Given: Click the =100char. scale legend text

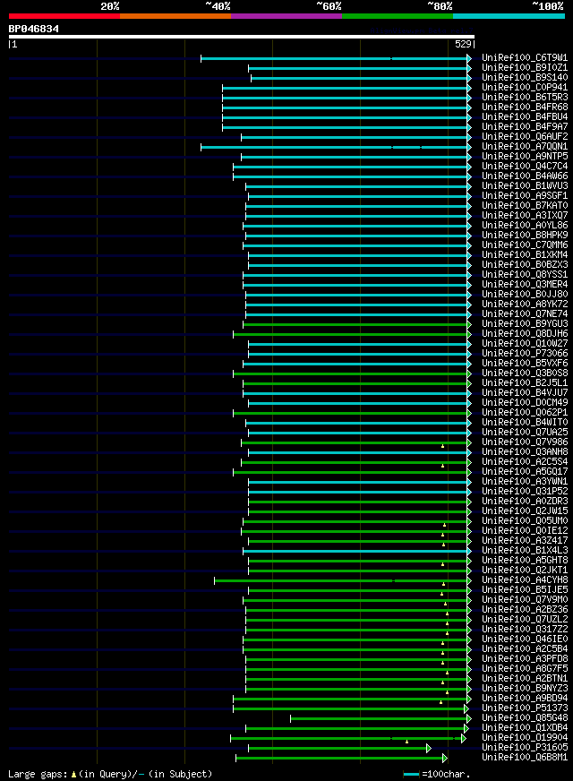Looking at the screenshot, I should (446, 774).
